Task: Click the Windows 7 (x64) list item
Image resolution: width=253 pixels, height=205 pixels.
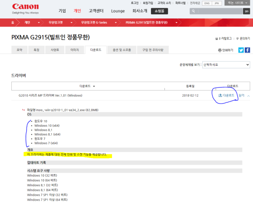Action: click(46, 143)
